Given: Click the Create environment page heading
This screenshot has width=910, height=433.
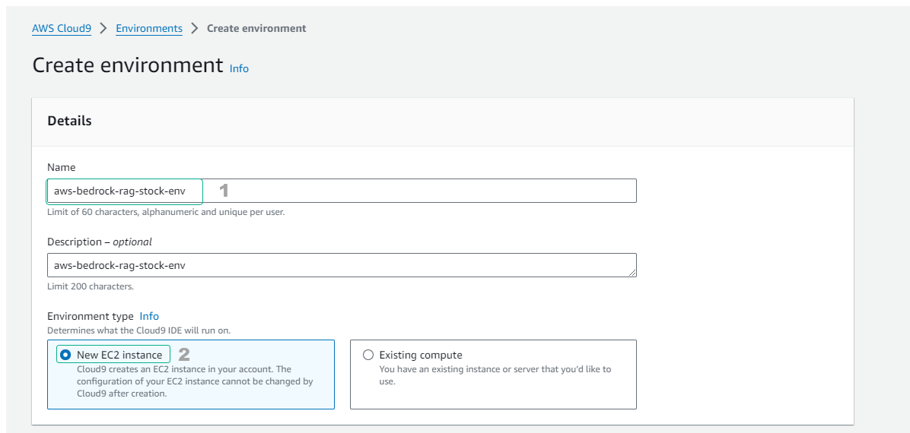Looking at the screenshot, I should point(127,65).
